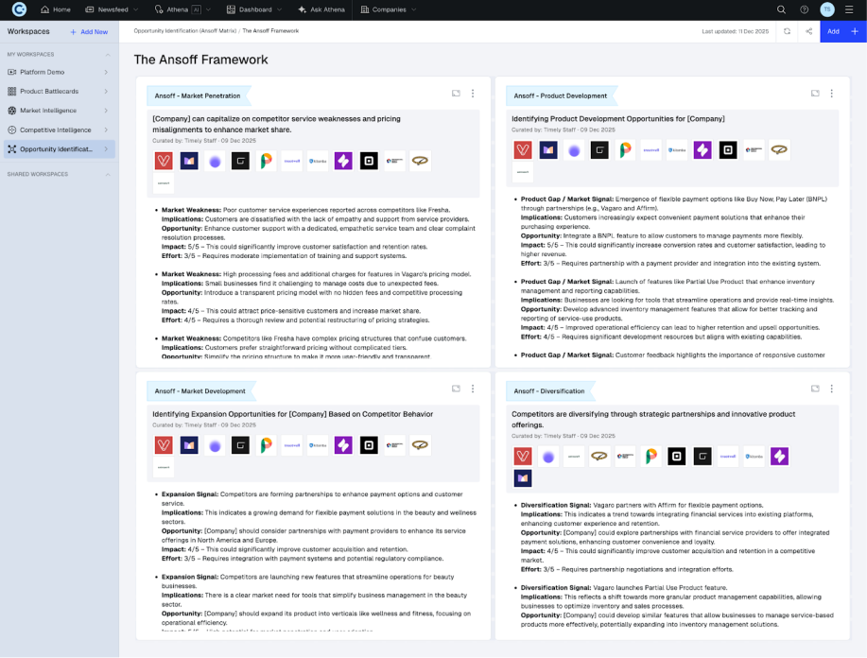Open the Companies dropdown in navigation
The image size is (867, 658).
(x=389, y=9)
